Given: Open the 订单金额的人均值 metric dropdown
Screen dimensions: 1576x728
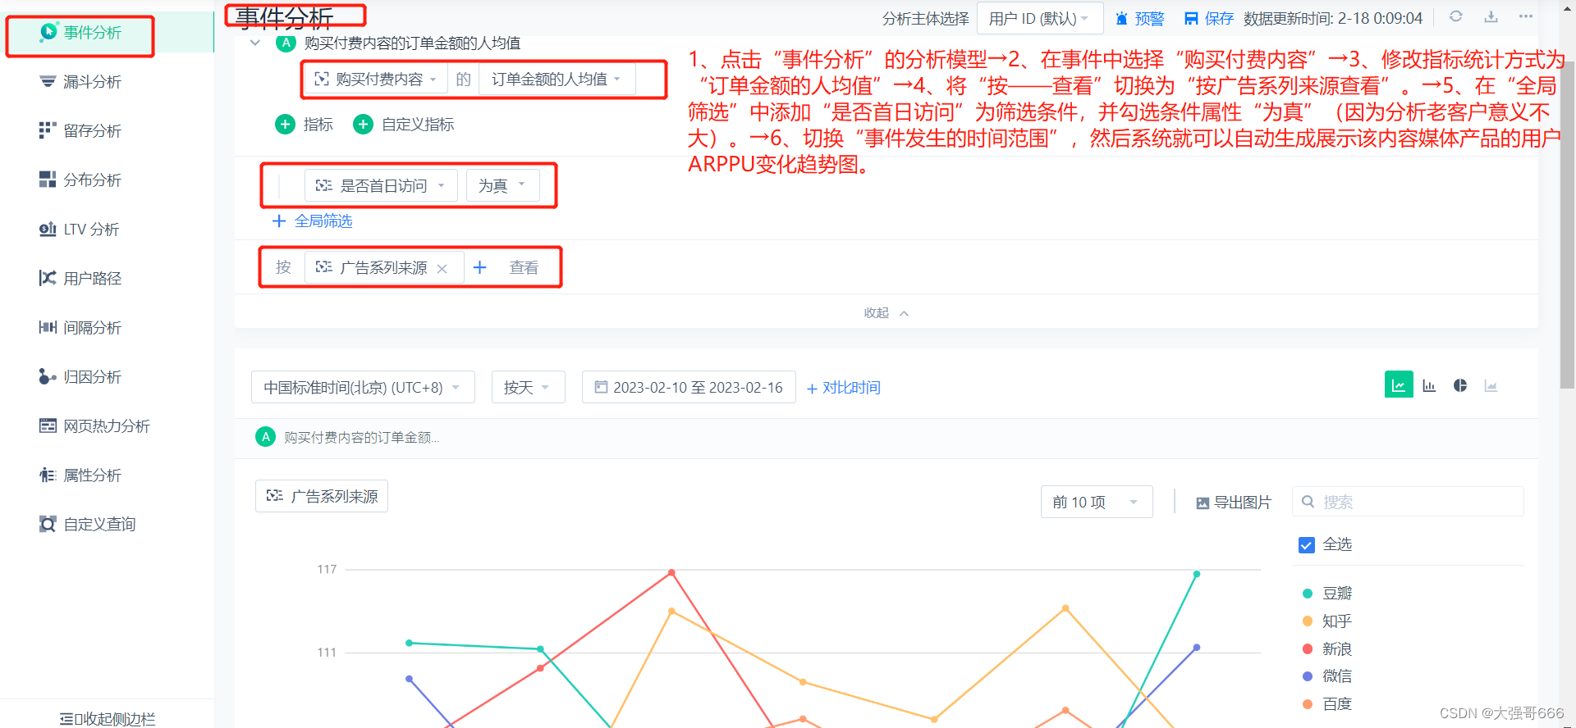Looking at the screenshot, I should [557, 80].
